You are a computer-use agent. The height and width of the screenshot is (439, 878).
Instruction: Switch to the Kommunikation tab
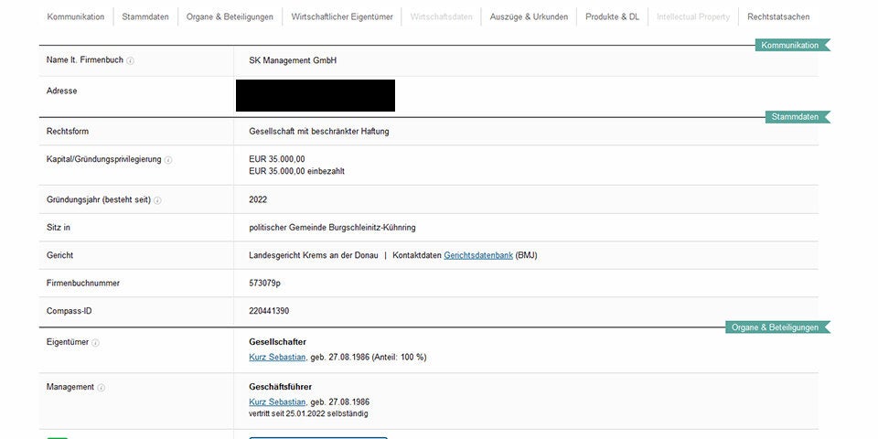pos(76,16)
